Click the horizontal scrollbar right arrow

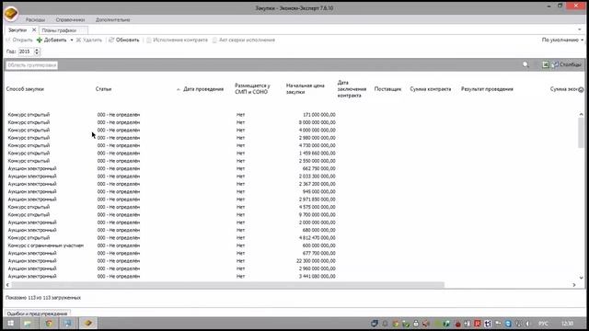click(x=574, y=285)
